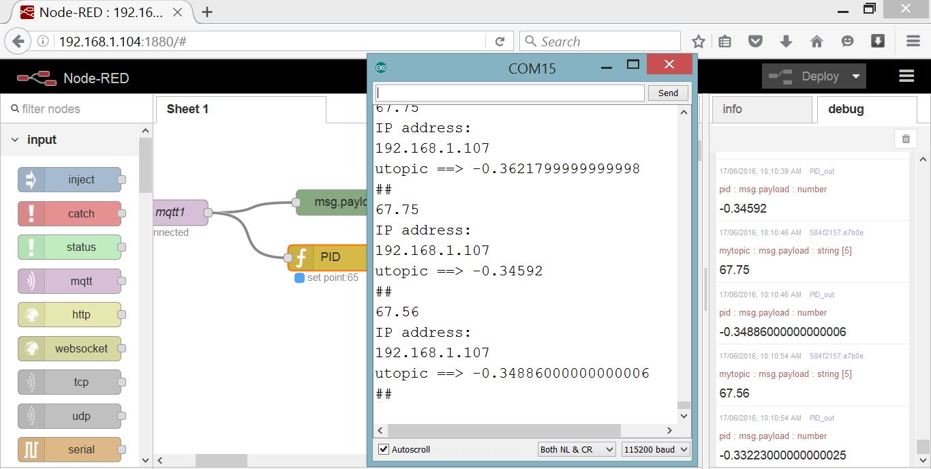Bookmark this page with the star icon
The height and width of the screenshot is (469, 931).
(699, 42)
